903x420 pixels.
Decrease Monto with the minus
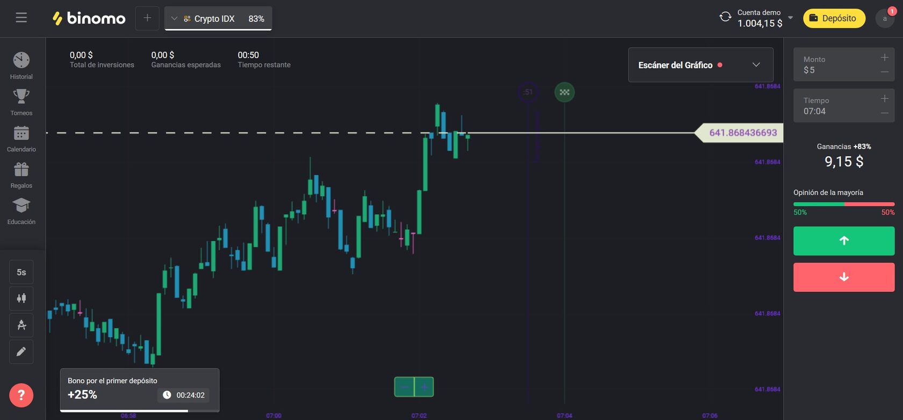[884, 72]
